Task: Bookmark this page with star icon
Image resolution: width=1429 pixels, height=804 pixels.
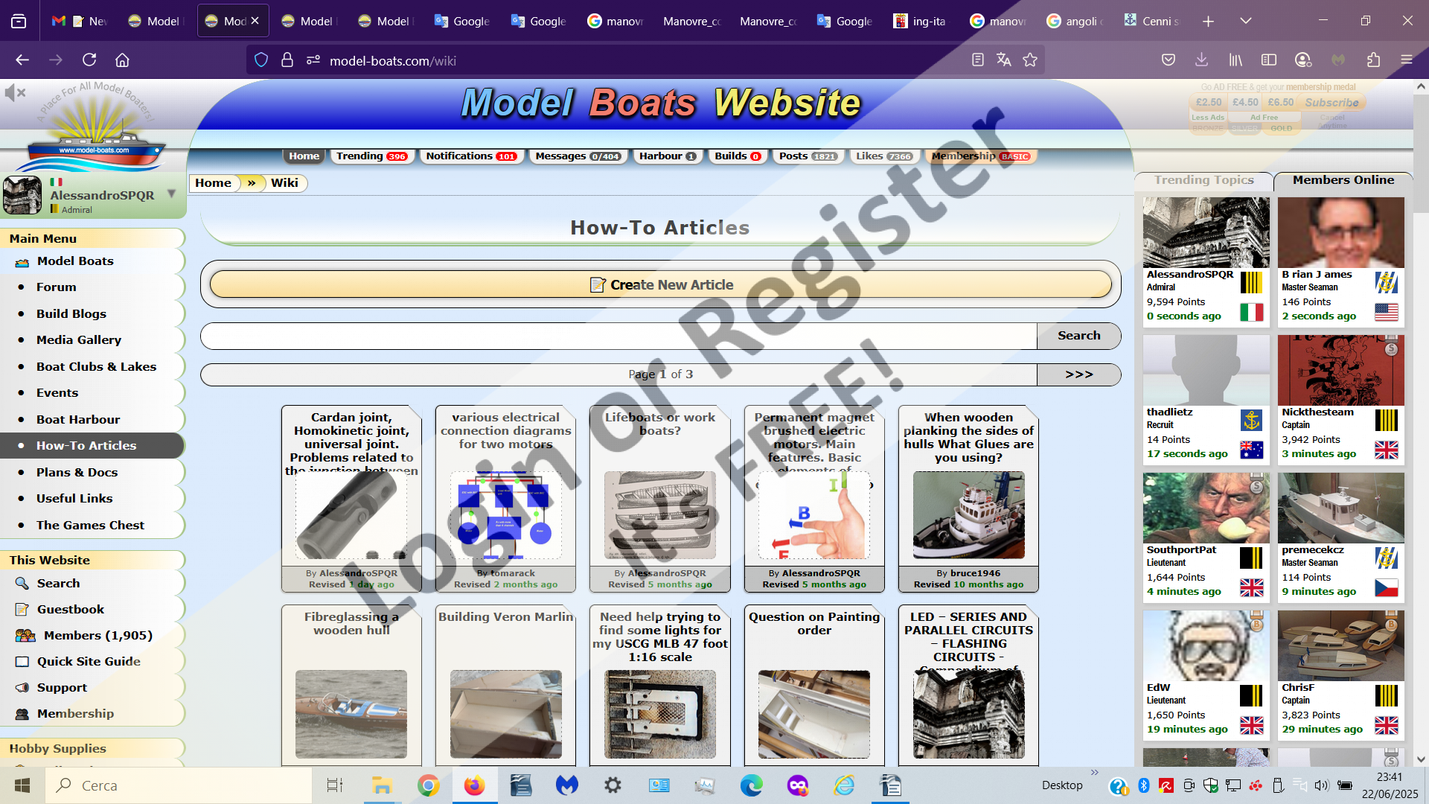Action: 1030,60
